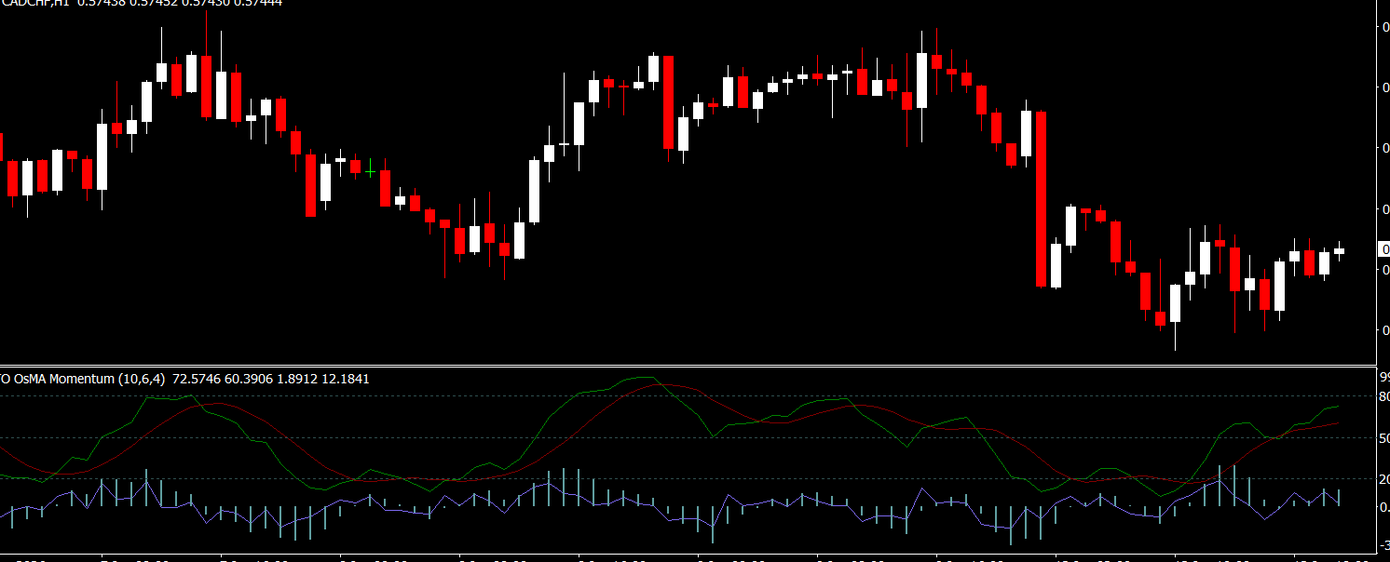The height and width of the screenshot is (562, 1390).
Task: Click the OsMA Momentum (10,6,4) indicator label
Action: [84, 379]
